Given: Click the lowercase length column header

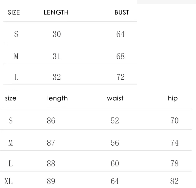Looking at the screenshot, I should point(57,98).
